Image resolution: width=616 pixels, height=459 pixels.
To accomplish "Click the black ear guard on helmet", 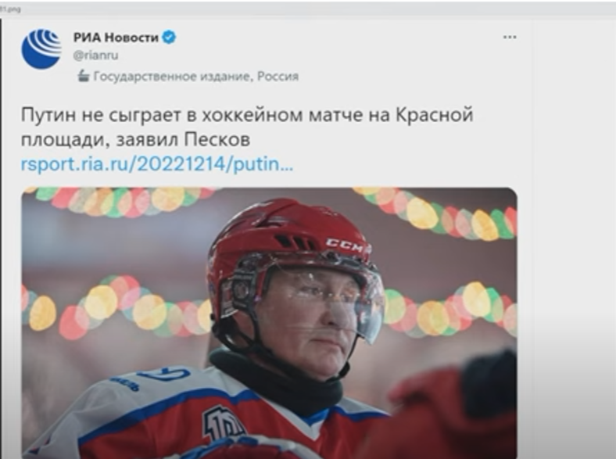I will pyautogui.click(x=240, y=292).
